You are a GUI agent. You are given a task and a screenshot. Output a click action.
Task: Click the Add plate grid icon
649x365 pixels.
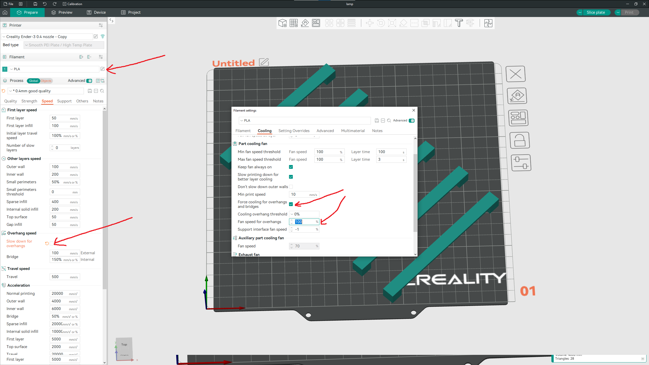point(294,23)
